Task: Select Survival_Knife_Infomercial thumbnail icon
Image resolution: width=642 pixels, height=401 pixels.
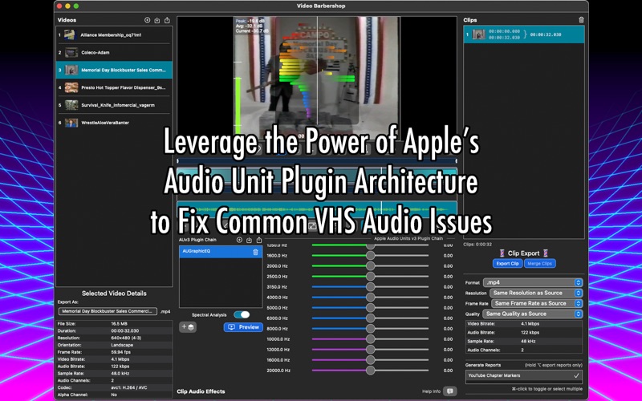Action: point(71,105)
